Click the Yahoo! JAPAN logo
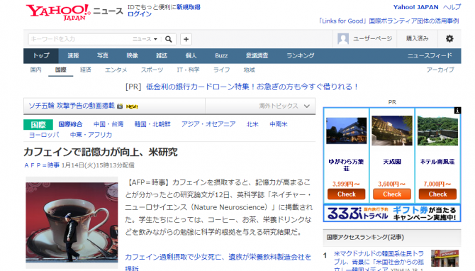This screenshot has width=475, height=271. [58, 12]
